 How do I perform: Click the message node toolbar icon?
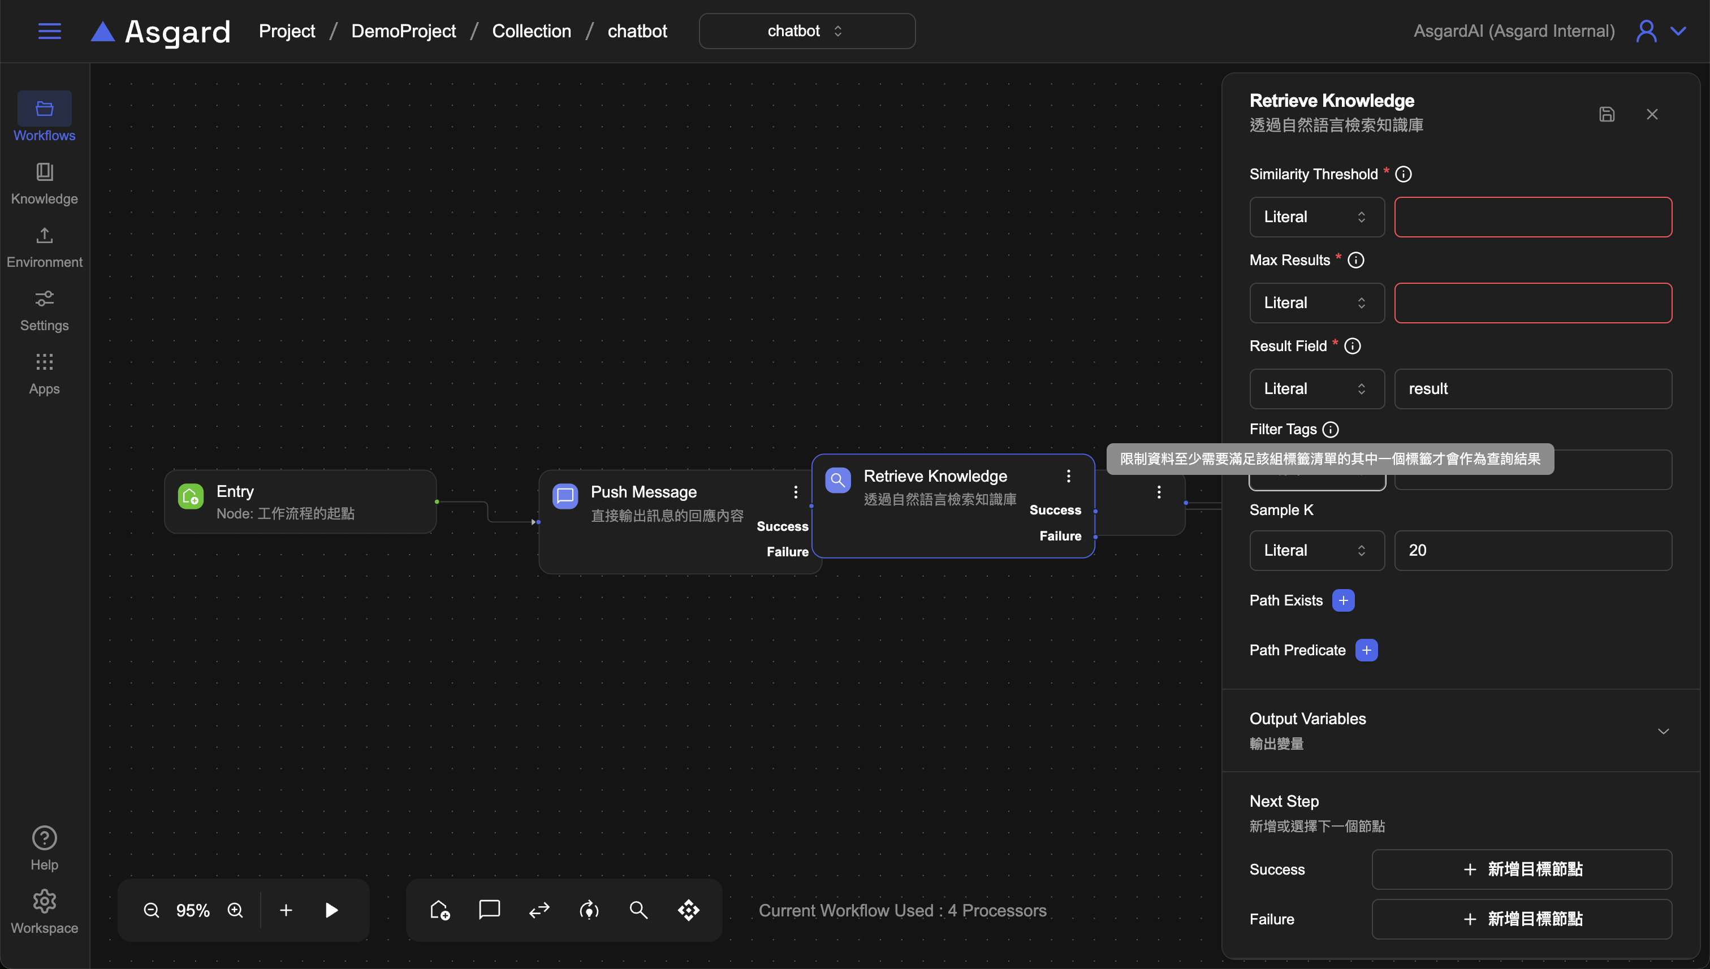tap(489, 910)
